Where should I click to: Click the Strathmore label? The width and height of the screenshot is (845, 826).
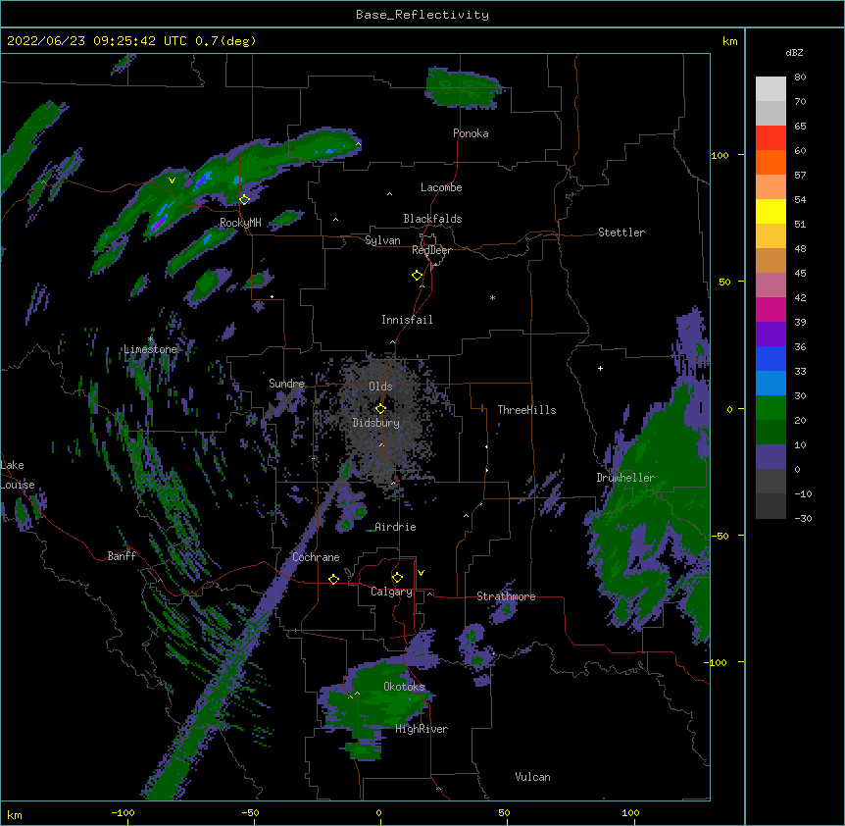[506, 596]
